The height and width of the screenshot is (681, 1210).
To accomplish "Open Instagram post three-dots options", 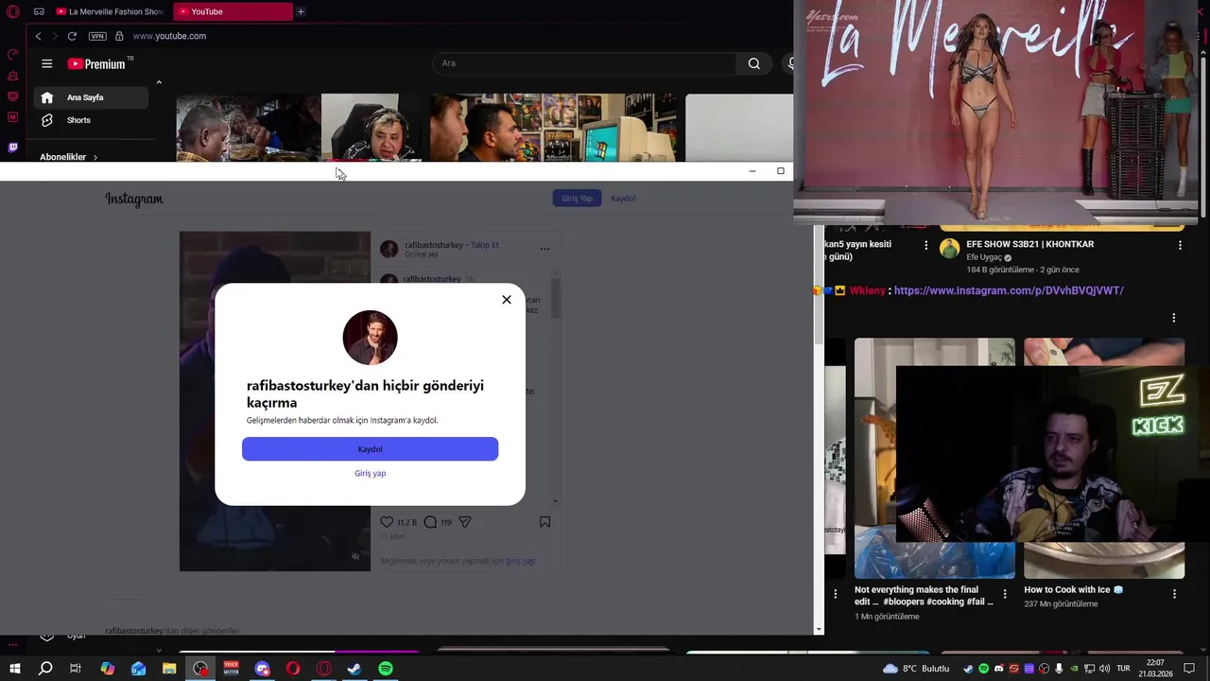I will click(544, 249).
